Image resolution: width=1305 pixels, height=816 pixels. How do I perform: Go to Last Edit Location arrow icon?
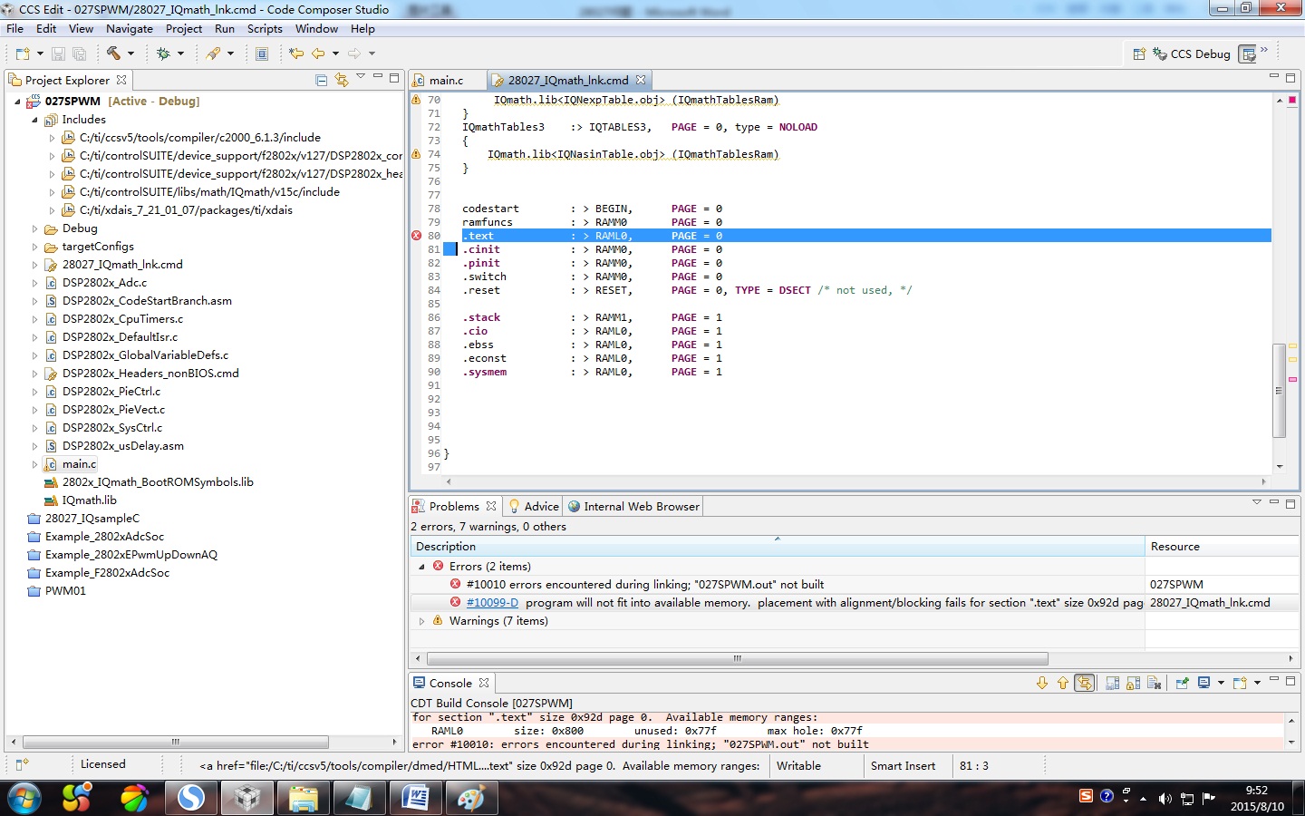click(296, 53)
